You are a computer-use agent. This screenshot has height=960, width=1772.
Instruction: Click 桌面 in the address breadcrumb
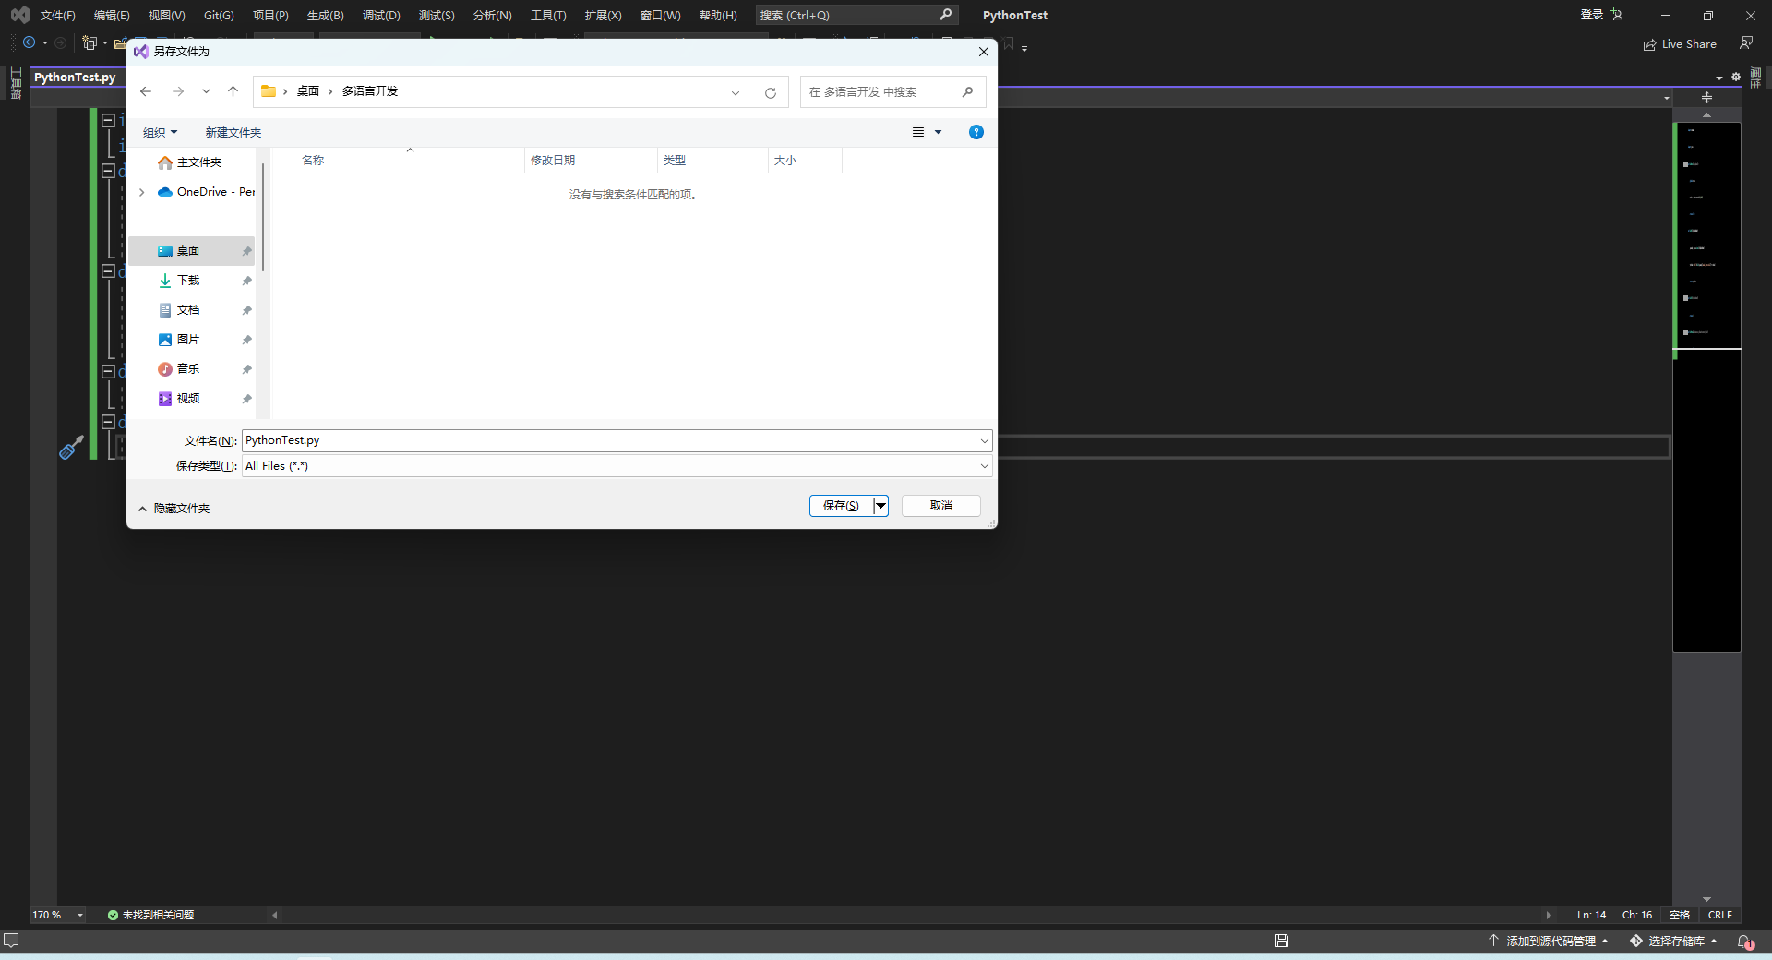tap(308, 91)
